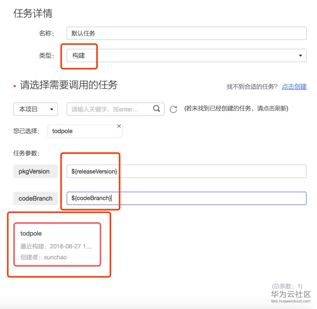The width and height of the screenshot is (317, 309).
Task: Edit the codeBranch parameter value
Action: coord(186,198)
